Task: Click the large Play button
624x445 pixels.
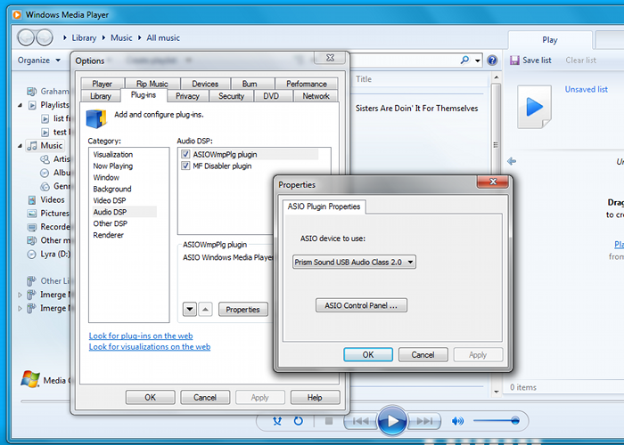Action: [x=392, y=420]
